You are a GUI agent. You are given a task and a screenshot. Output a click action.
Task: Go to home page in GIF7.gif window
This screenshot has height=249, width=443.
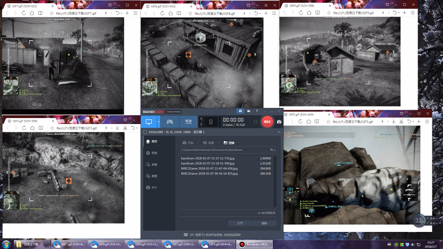click(32, 13)
